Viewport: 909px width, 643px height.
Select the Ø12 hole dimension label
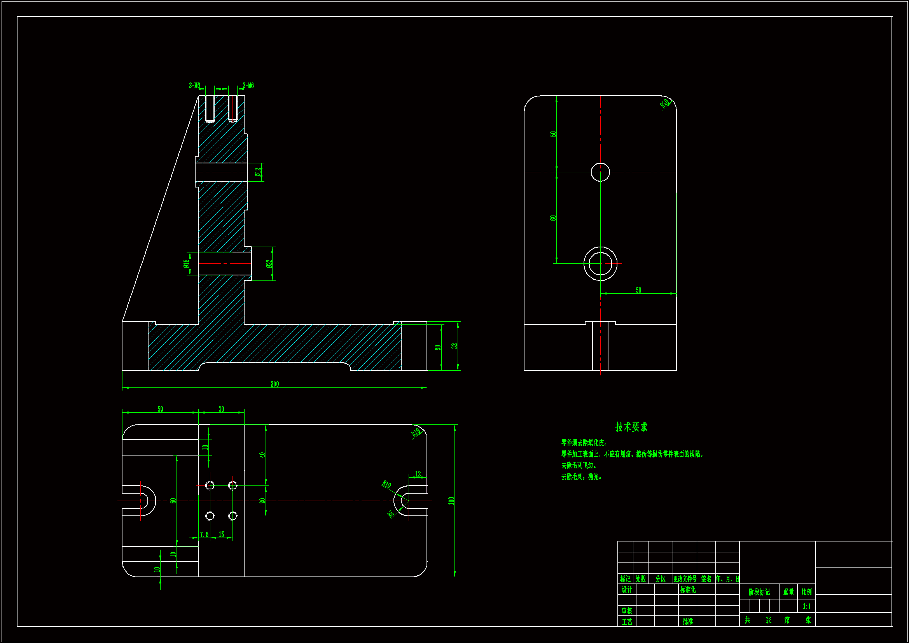pyautogui.click(x=258, y=172)
